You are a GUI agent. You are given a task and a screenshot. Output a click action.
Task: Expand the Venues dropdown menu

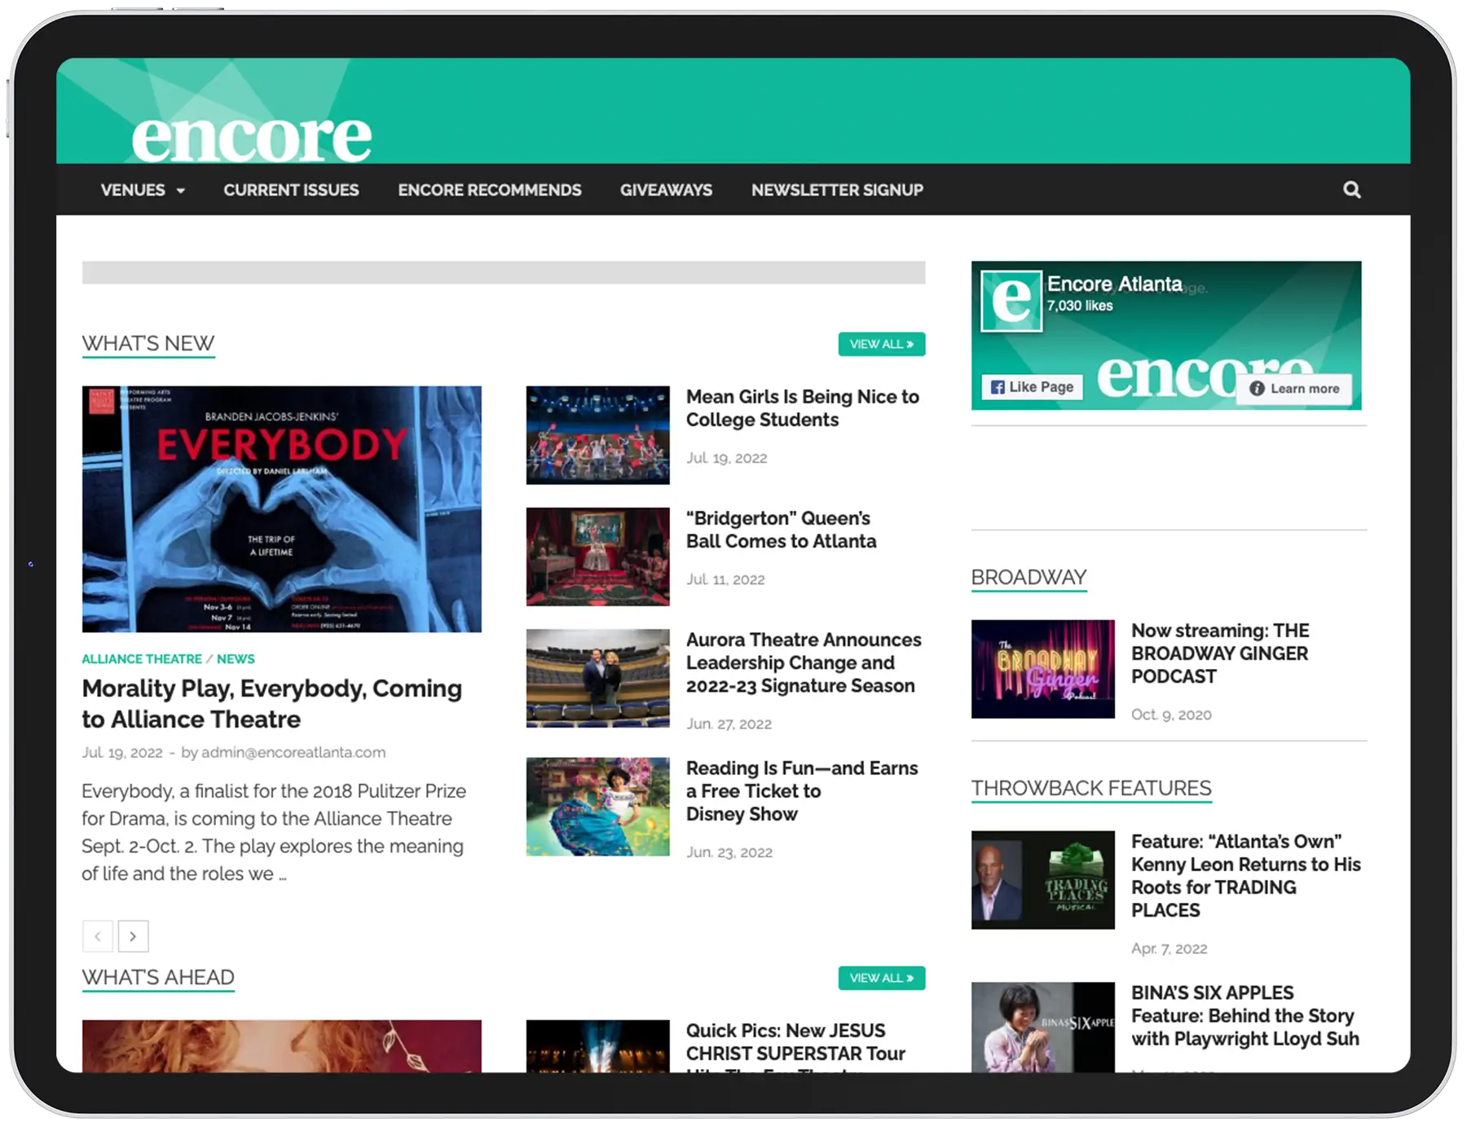[x=143, y=190]
